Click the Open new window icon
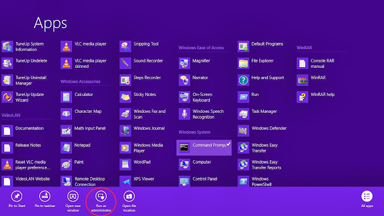384x216 pixels. coord(73,196)
